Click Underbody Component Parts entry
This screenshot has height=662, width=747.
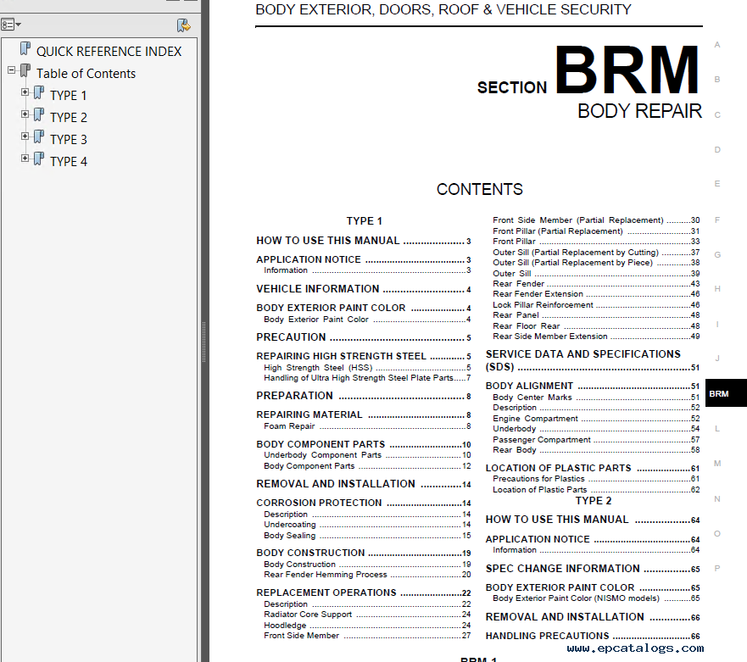pos(367,455)
